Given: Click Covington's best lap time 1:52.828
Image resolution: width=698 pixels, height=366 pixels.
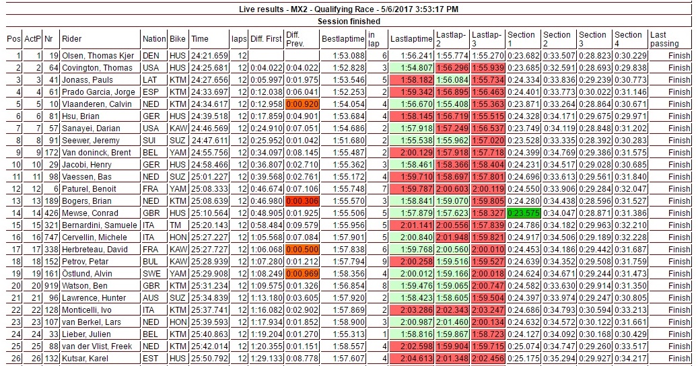Looking at the screenshot, I should 343,67.
